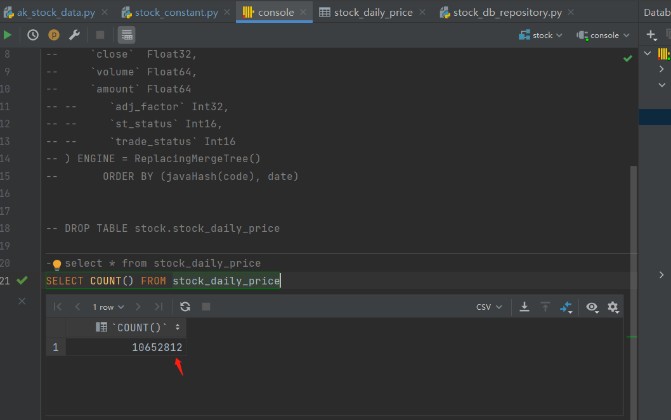Close the console tab
This screenshot has width=671, height=420.
[x=303, y=13]
